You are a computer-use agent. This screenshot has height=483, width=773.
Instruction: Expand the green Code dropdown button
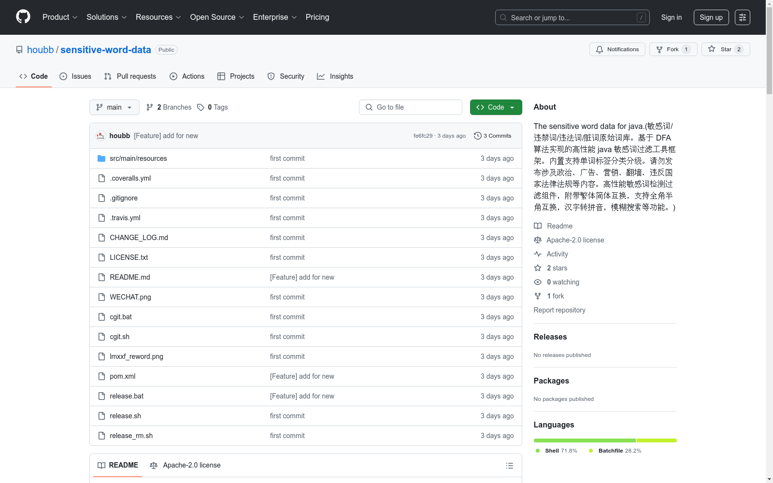click(496, 107)
